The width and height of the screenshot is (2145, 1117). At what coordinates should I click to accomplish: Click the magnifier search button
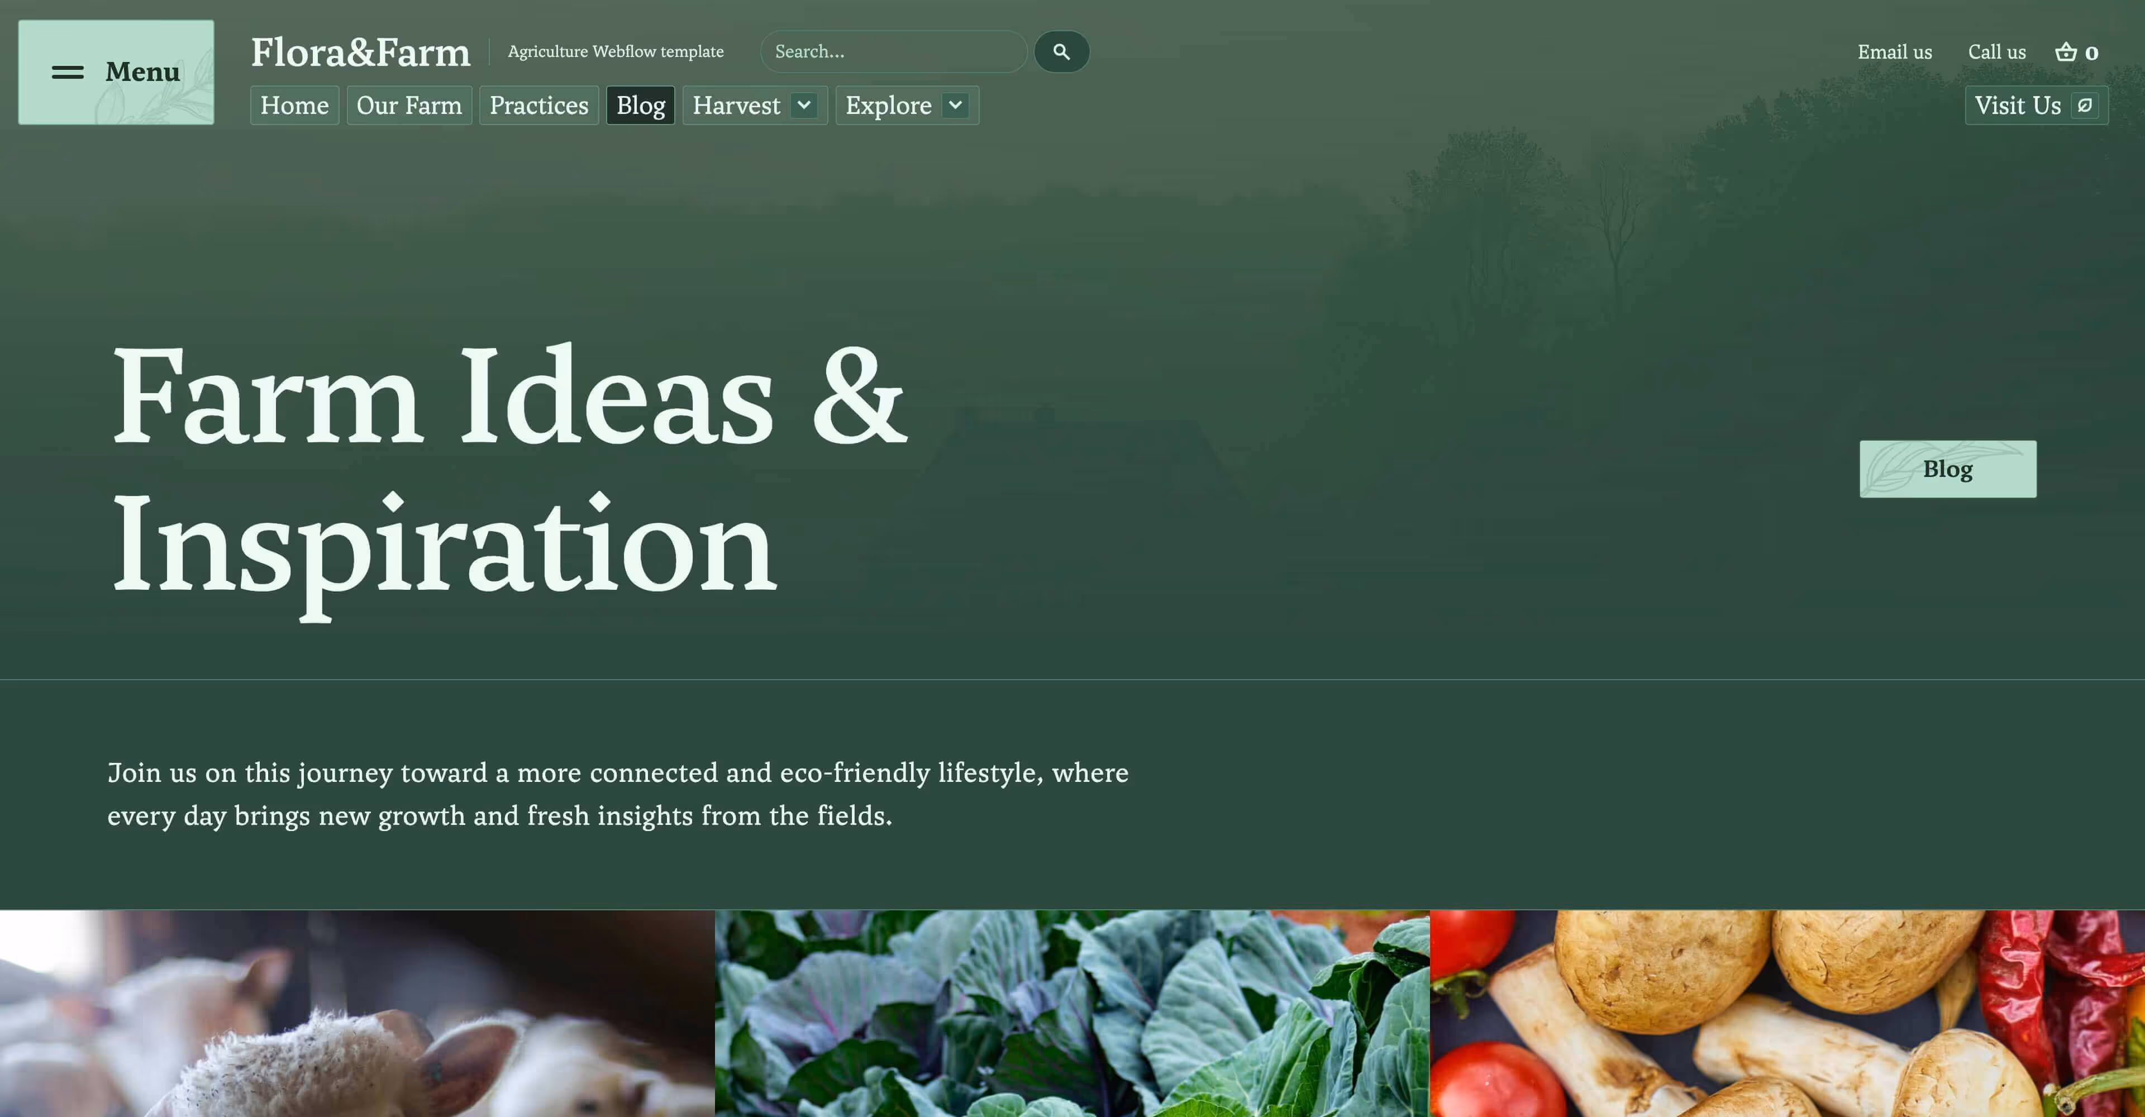[1062, 51]
